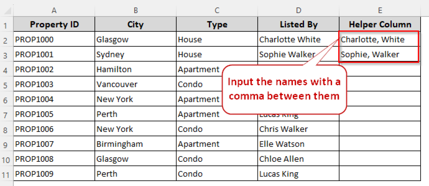Click the "Property ID" header cell
Screen dimensions: 429x186
click(54, 25)
